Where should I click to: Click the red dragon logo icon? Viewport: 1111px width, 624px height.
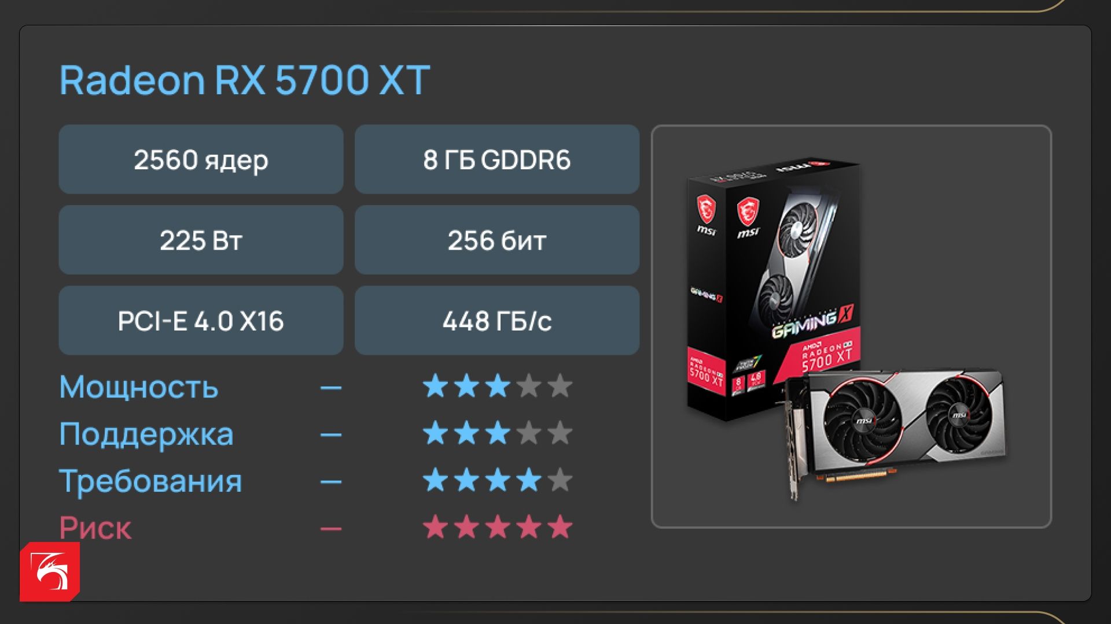50,572
